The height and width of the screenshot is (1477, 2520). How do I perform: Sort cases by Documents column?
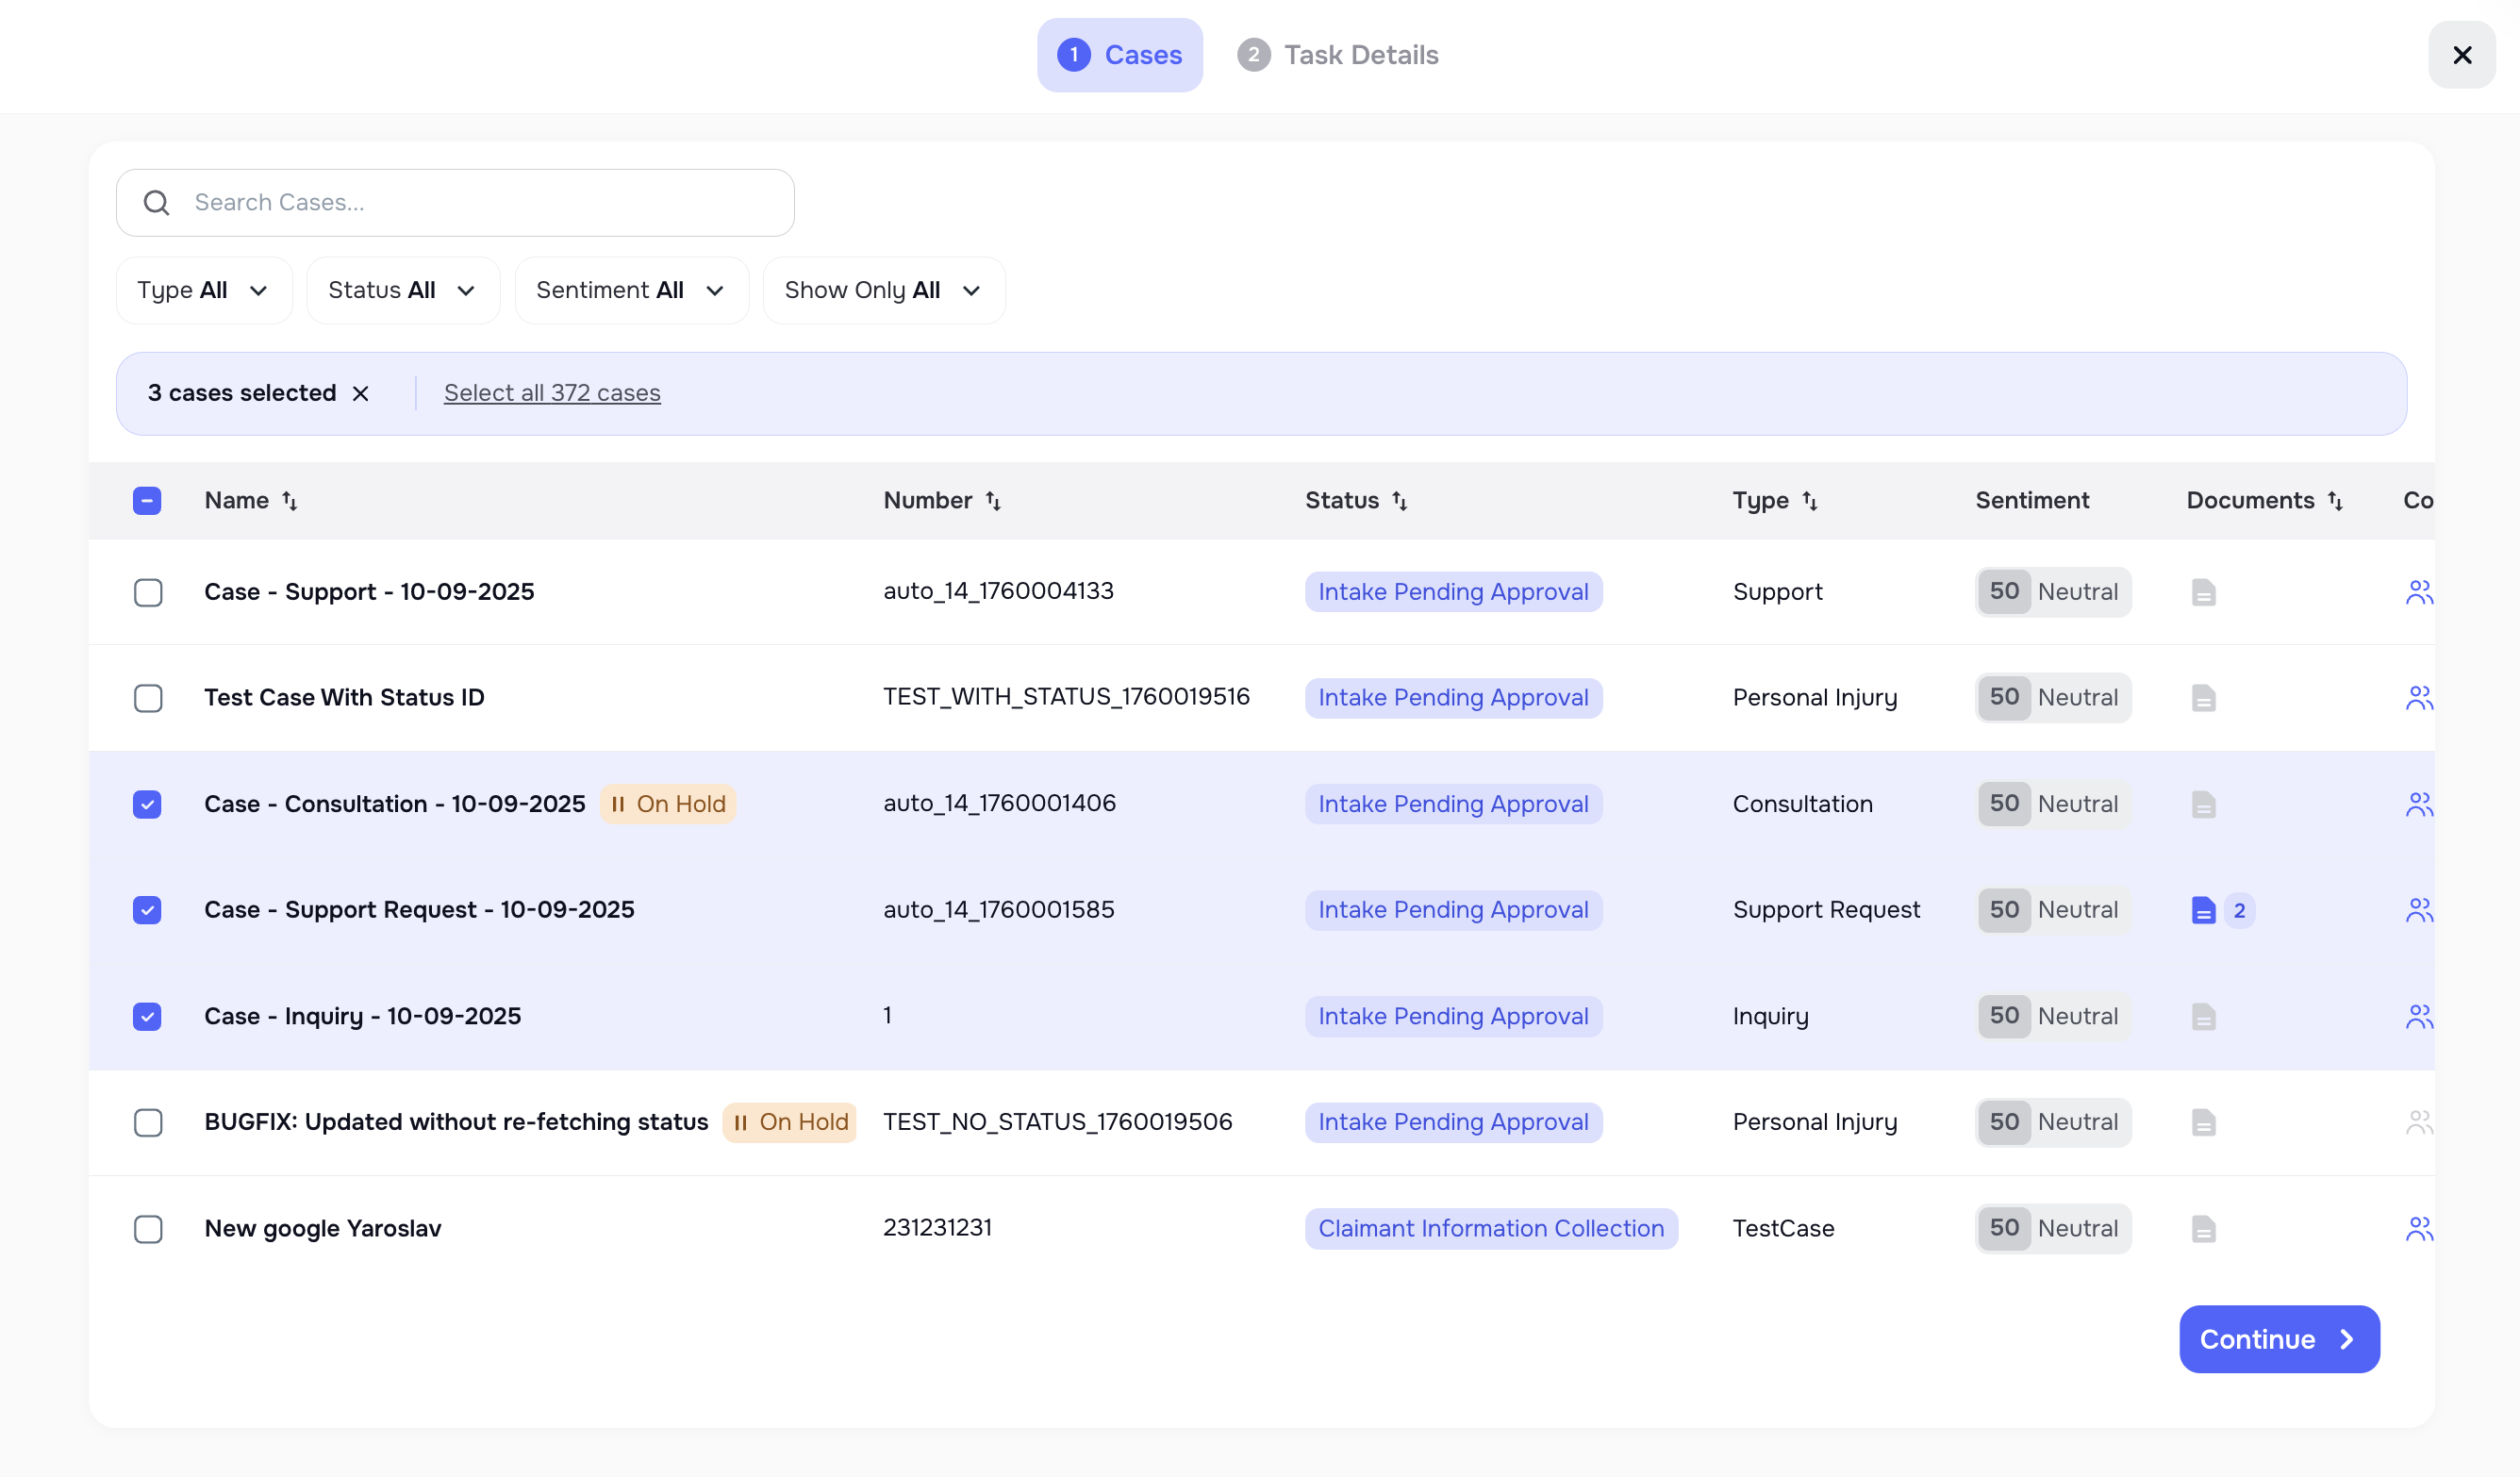tap(2334, 500)
